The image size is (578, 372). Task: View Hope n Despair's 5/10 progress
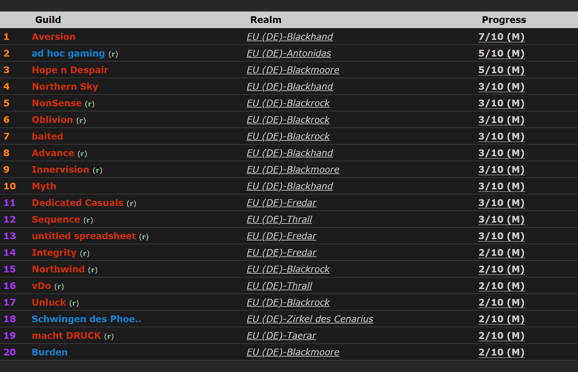pyautogui.click(x=501, y=70)
